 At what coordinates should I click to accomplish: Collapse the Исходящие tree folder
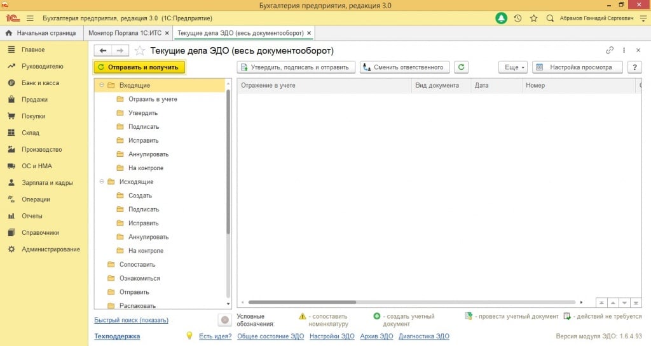coord(102,182)
